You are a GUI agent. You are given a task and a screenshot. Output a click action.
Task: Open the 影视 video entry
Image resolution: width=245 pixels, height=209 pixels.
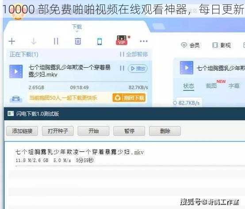coord(222,45)
